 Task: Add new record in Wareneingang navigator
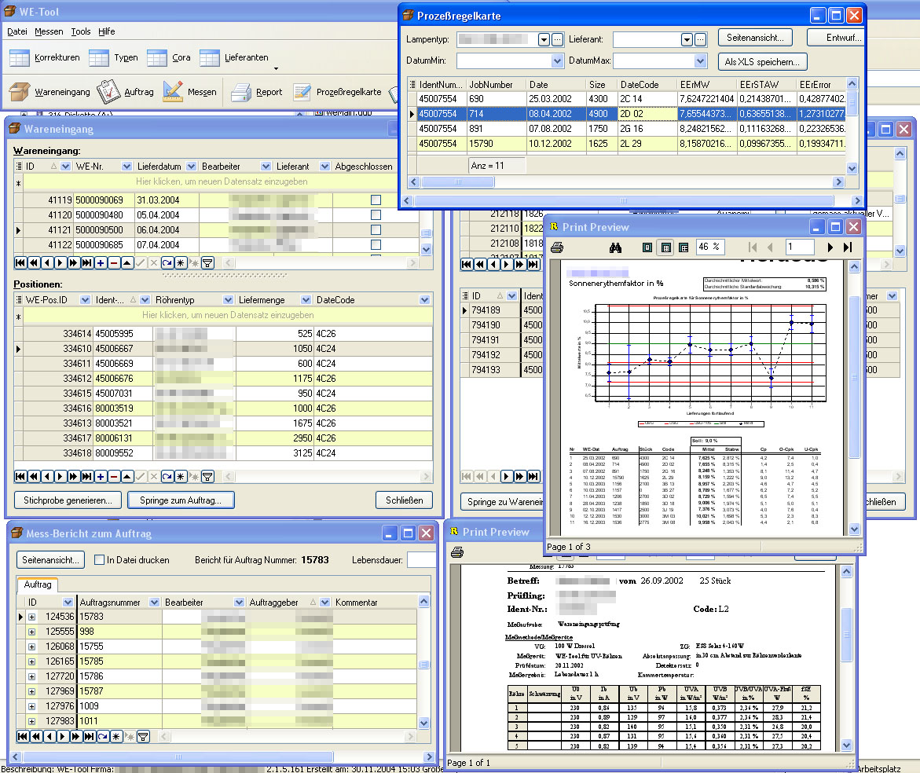[x=101, y=262]
